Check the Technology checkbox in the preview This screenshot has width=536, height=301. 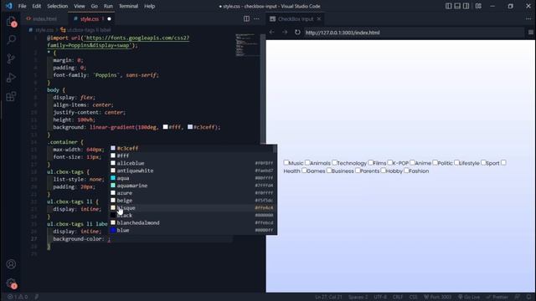tap(335, 163)
